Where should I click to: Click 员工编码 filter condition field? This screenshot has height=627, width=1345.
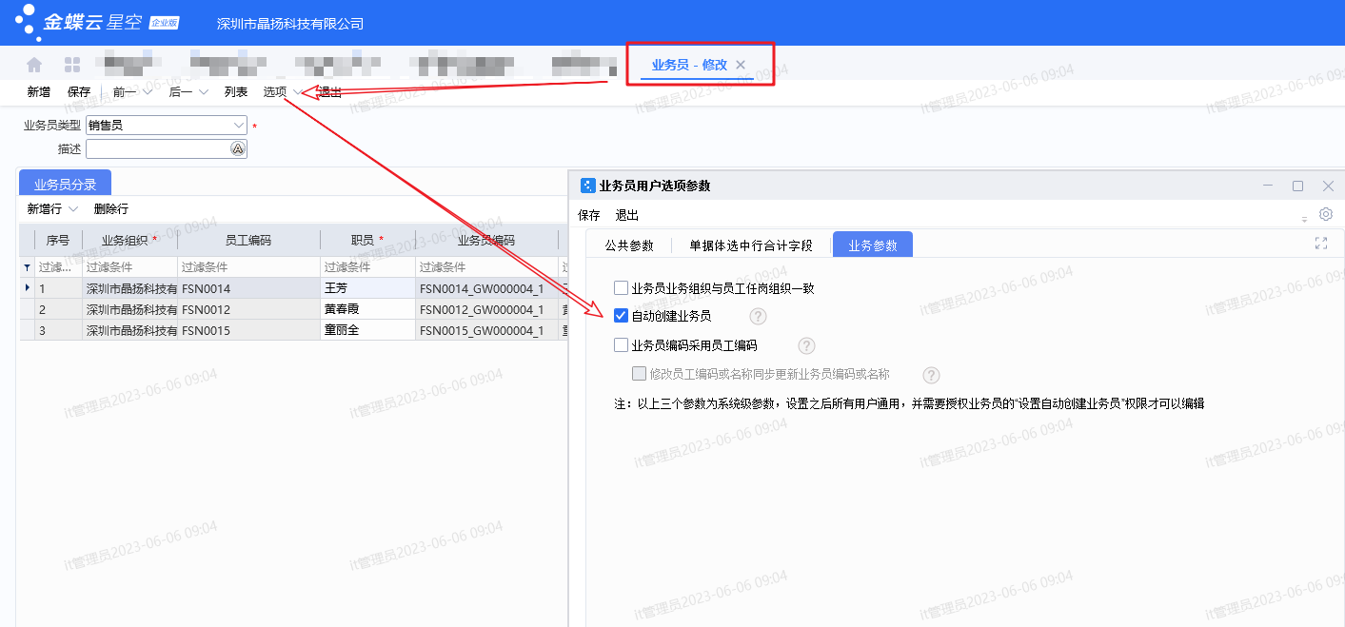click(248, 267)
